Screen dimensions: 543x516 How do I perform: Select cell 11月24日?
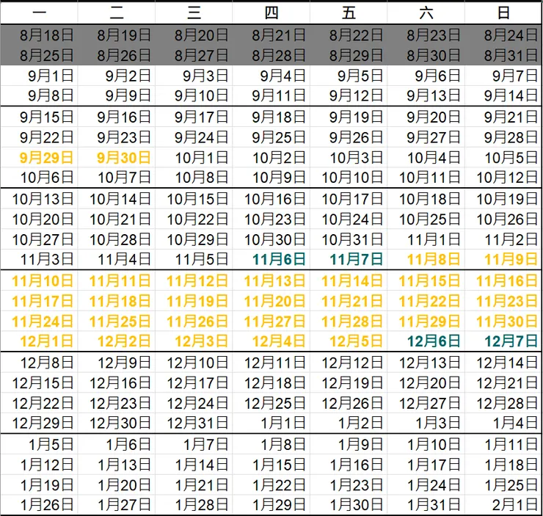point(39,321)
